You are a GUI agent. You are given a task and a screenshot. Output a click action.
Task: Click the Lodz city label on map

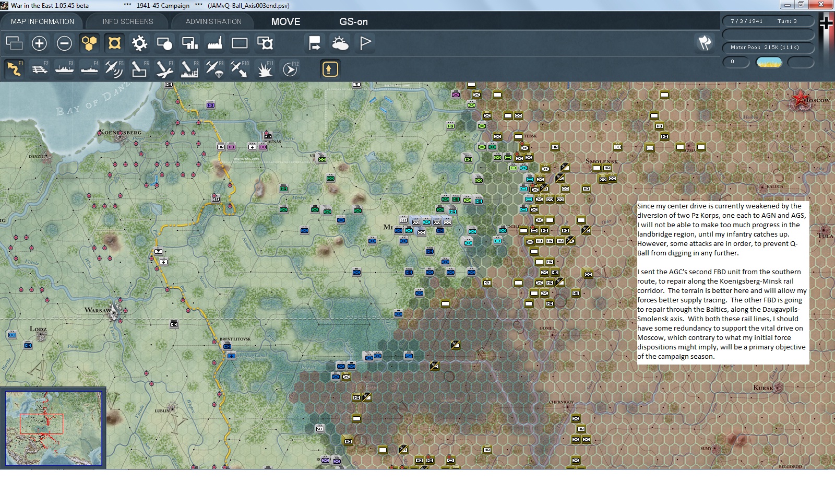(38, 329)
